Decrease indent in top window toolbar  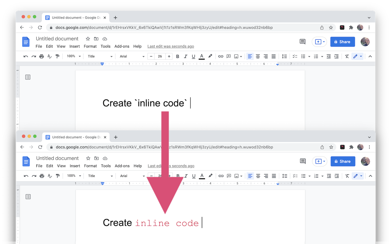click(x=329, y=56)
